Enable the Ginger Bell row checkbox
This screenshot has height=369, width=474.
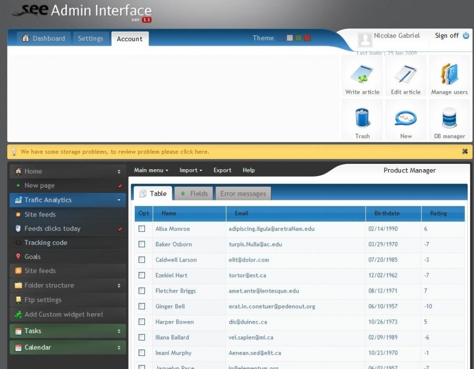(142, 306)
